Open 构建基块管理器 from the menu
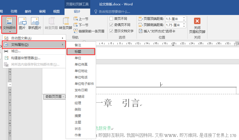 click(x=26, y=58)
